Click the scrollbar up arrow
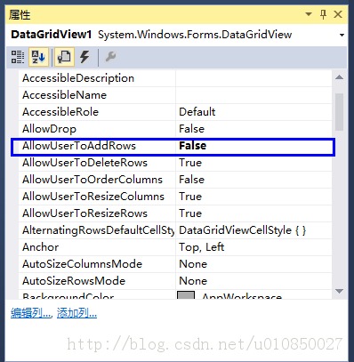Screen dimensions: 354x362 click(340, 77)
